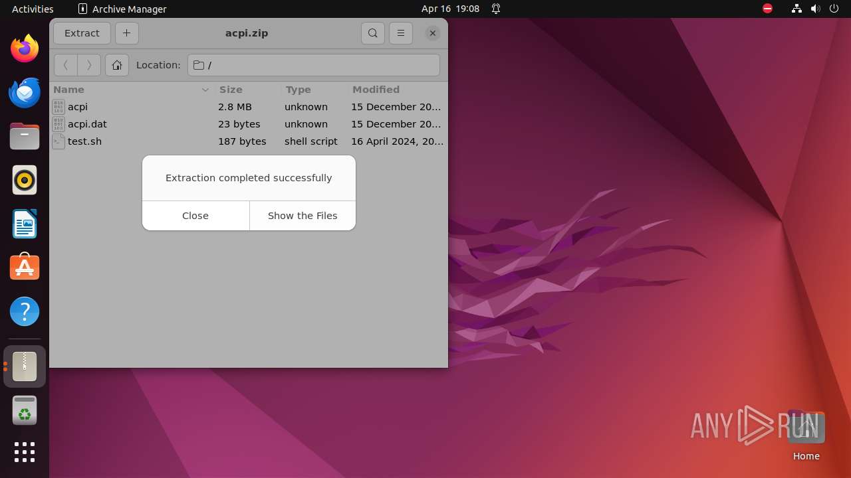Viewport: 851px width, 478px height.
Task: Open the hamburger menu in Archive Manager
Action: click(400, 33)
